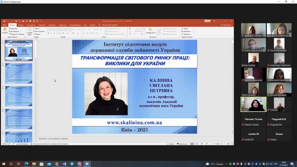Switch to the Review (Рецензирование) tab

pyautogui.click(x=75, y=25)
